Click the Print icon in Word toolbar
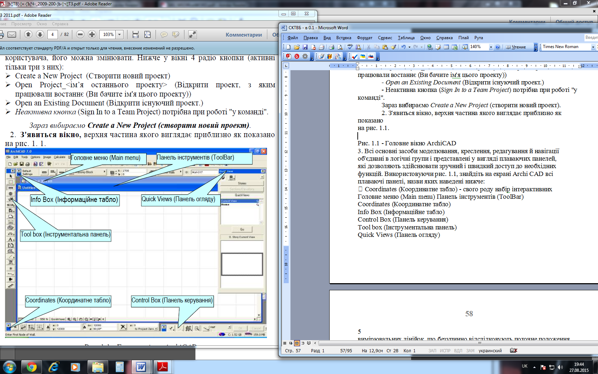598x374 pixels. click(331, 47)
